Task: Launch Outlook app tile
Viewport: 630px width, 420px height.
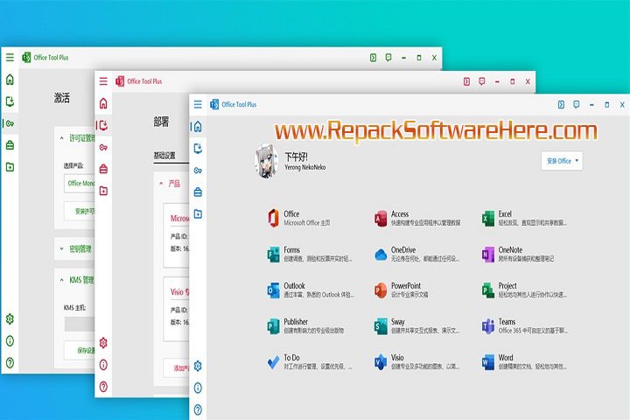Action: pyautogui.click(x=310, y=290)
